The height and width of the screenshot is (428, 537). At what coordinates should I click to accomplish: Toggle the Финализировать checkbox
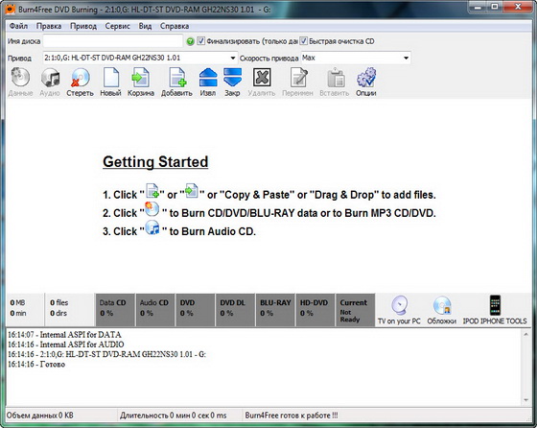pos(201,41)
